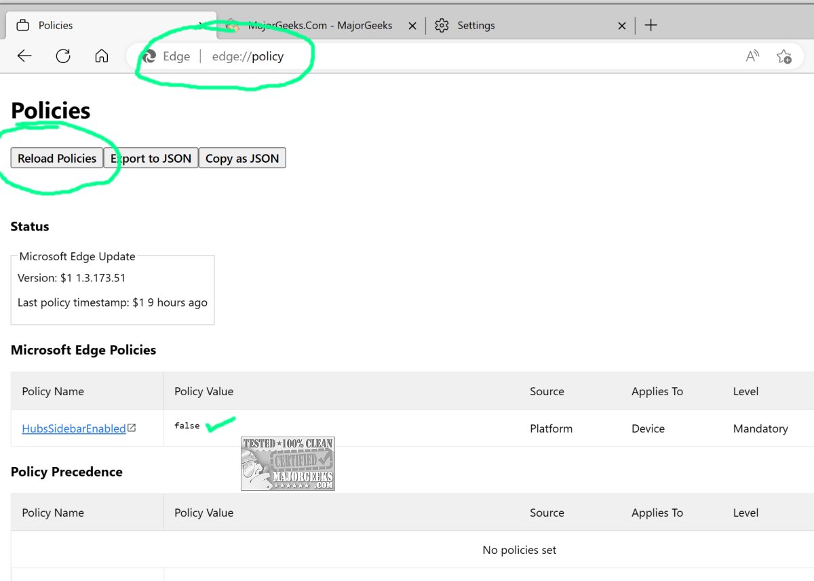
Task: Click Export to JSON button
Action: (x=151, y=158)
